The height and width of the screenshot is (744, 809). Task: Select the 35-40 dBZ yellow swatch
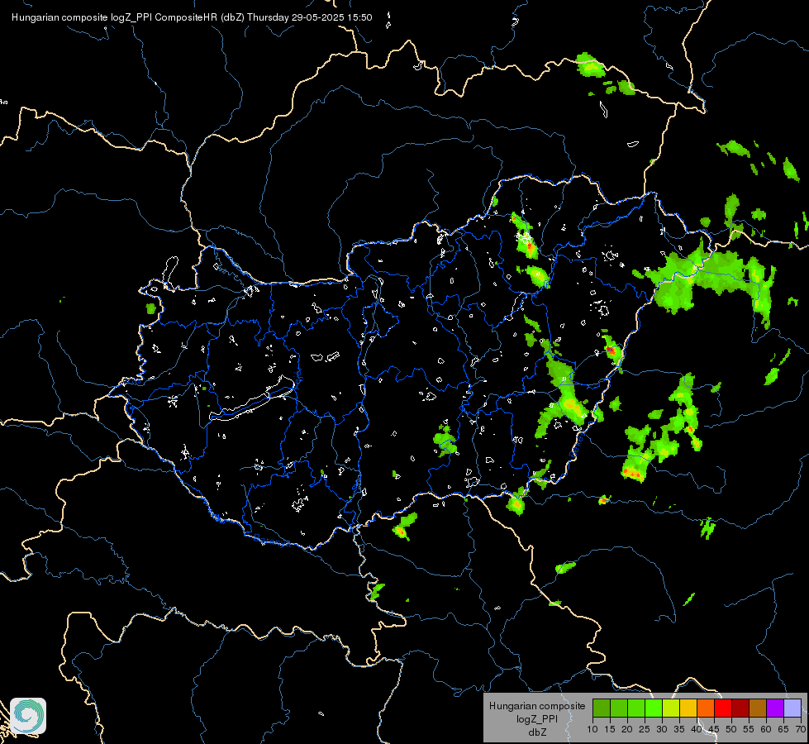[x=688, y=708]
